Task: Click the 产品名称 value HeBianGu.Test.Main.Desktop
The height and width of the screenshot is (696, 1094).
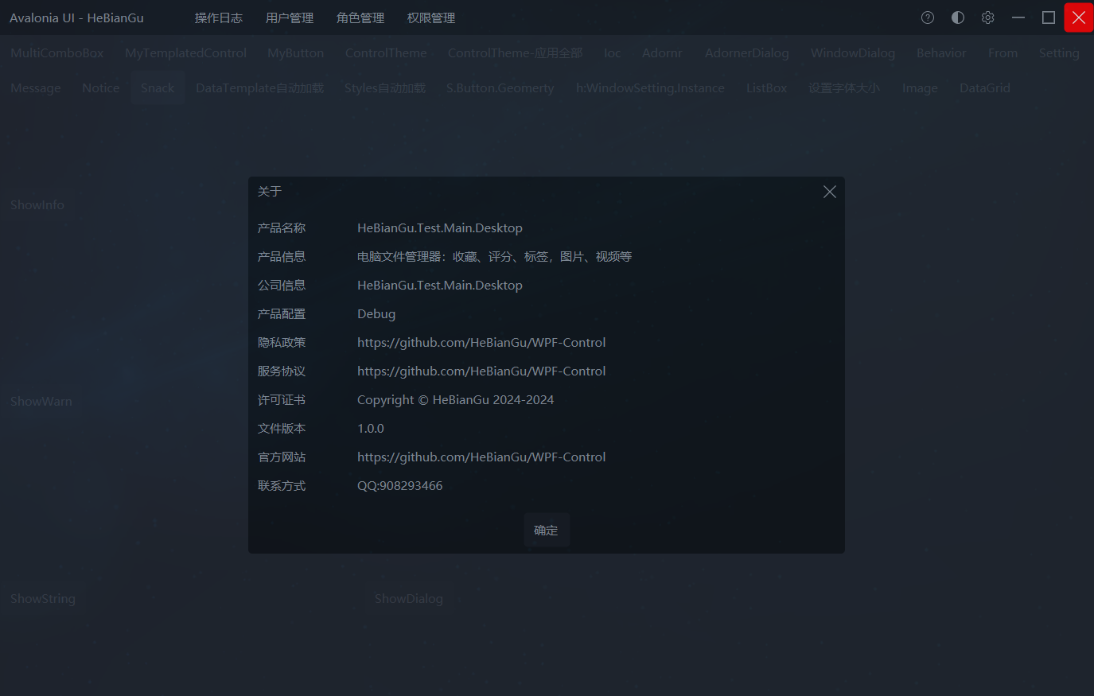Action: pyautogui.click(x=440, y=228)
